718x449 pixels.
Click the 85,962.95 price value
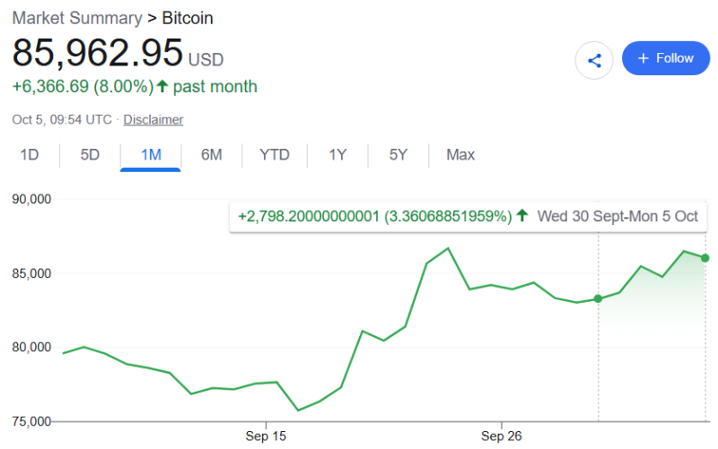coord(98,53)
